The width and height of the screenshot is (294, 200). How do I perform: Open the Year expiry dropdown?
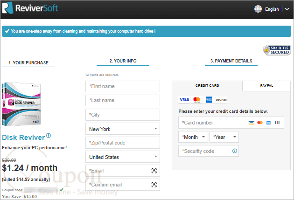tap(224, 137)
